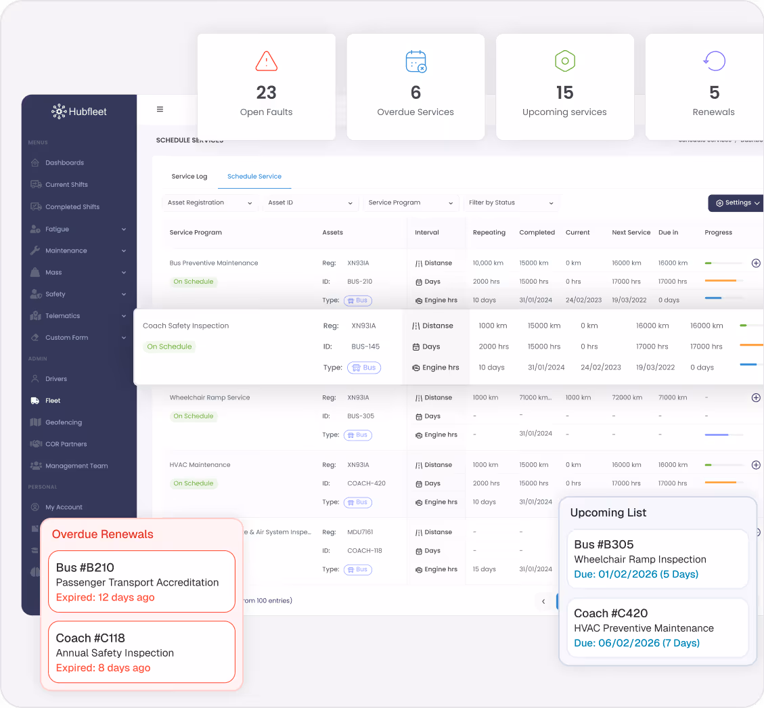Click the Next Service column header
Image resolution: width=764 pixels, height=708 pixels.
pyautogui.click(x=631, y=232)
